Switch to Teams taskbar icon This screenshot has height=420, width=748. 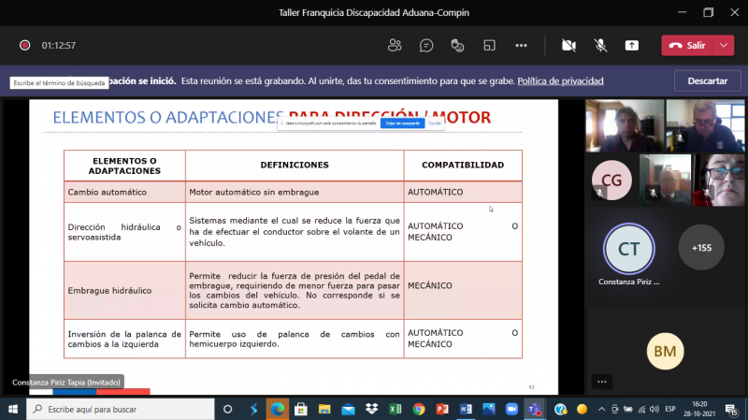tap(535, 409)
